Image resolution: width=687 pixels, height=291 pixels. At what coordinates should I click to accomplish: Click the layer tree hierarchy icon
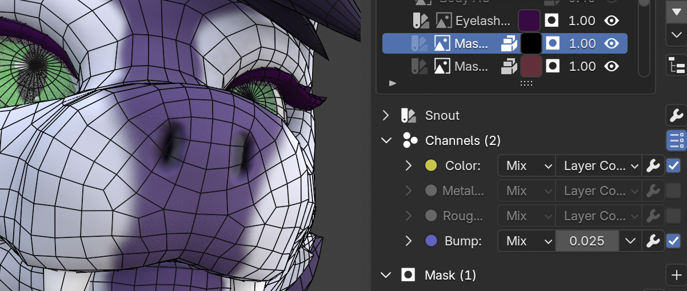[676, 66]
